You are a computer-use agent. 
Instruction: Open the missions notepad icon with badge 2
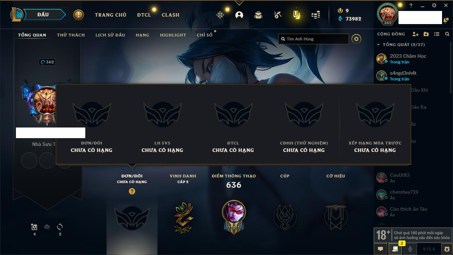(395, 249)
